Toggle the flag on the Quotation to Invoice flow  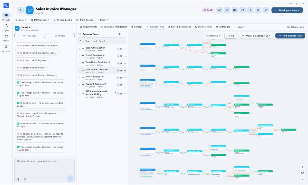(121, 71)
